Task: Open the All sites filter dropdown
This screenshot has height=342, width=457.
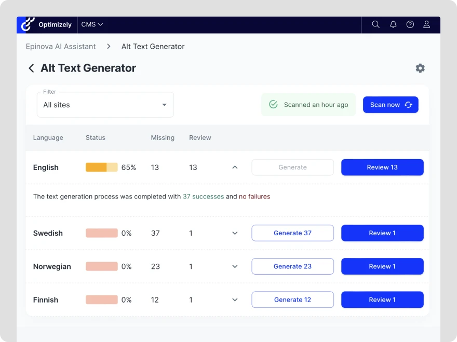Action: click(x=105, y=105)
